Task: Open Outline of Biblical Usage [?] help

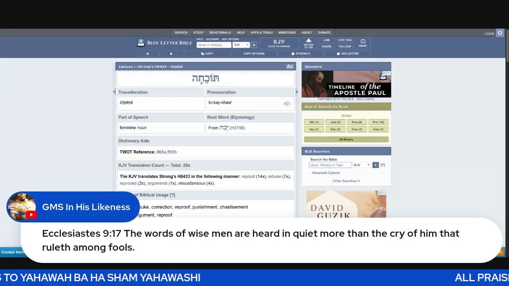Action: coord(172,195)
